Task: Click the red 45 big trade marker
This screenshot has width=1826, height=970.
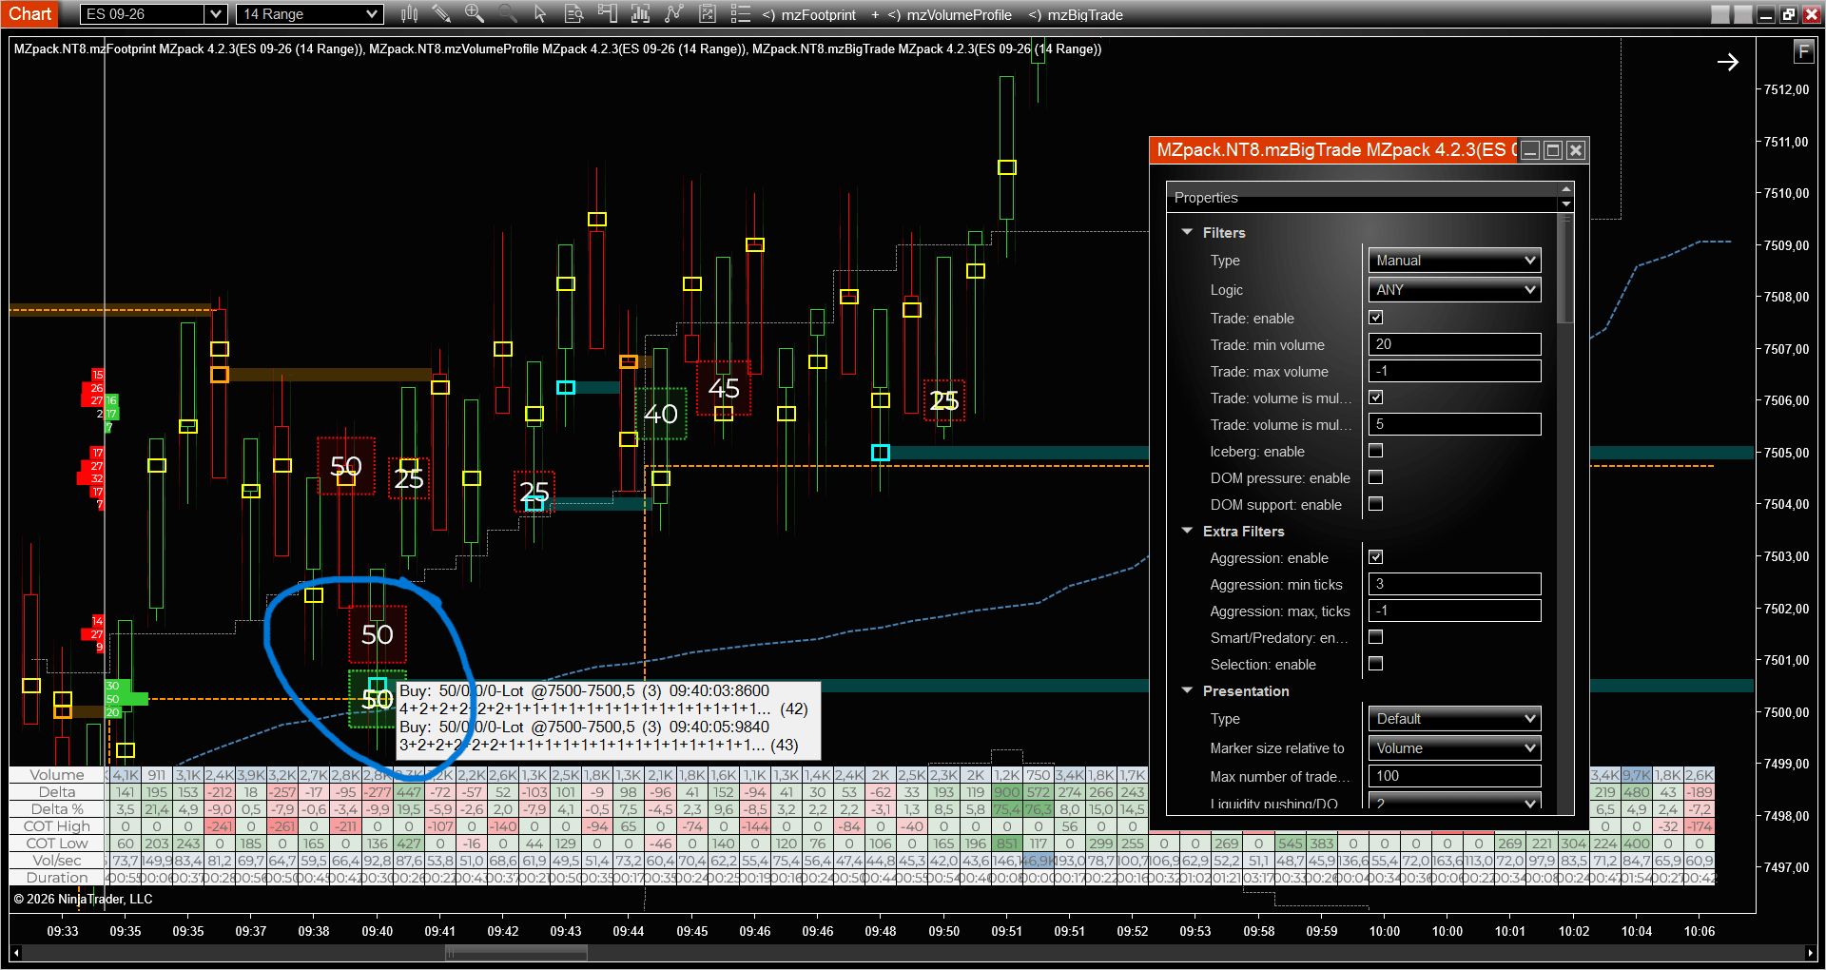Action: coord(724,388)
